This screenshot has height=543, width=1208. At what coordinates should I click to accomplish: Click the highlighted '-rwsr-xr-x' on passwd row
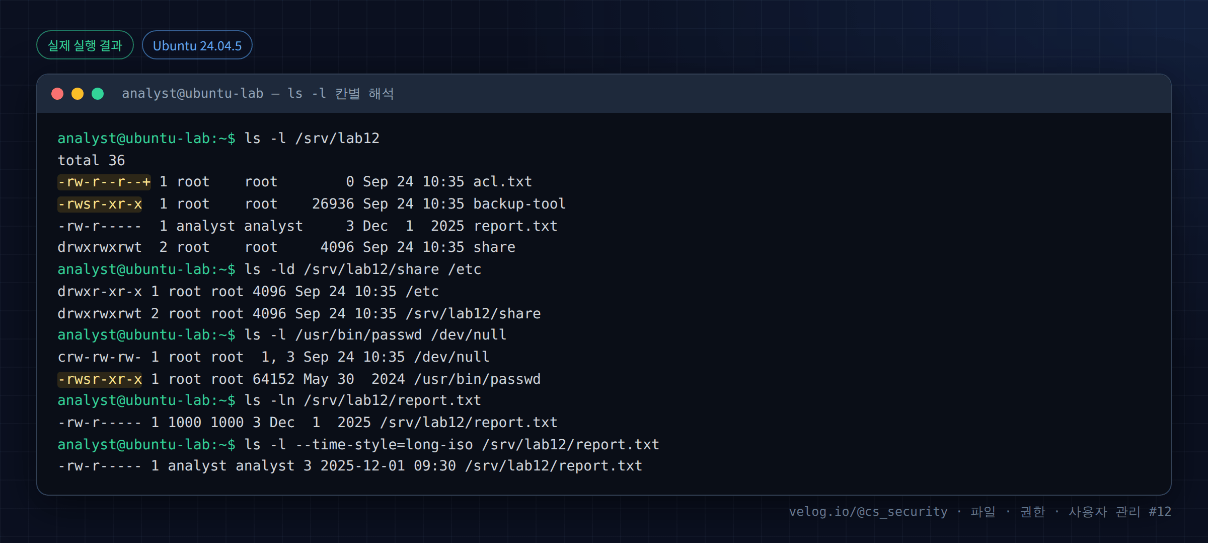point(100,379)
